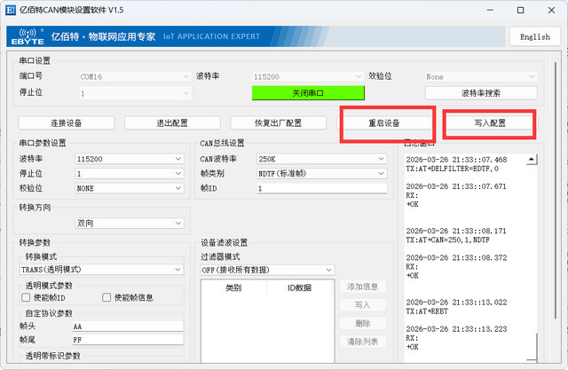Click the 类别 column header
Image resolution: width=568 pixels, height=370 pixels.
point(233,287)
